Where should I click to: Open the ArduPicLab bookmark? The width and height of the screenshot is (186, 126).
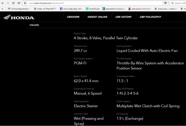(93, 9)
